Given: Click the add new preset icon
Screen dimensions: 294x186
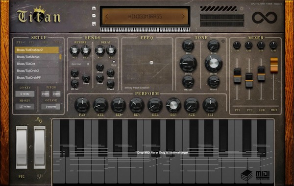Looking at the screenshot, I should 94,16.
